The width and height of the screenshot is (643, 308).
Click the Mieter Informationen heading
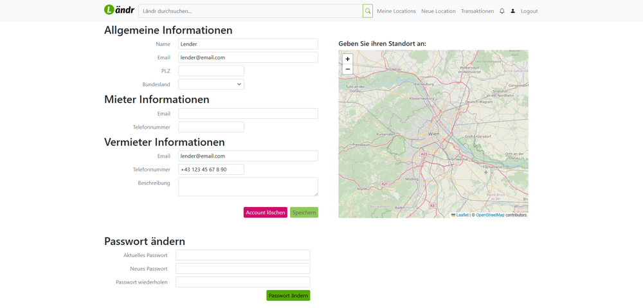point(157,100)
